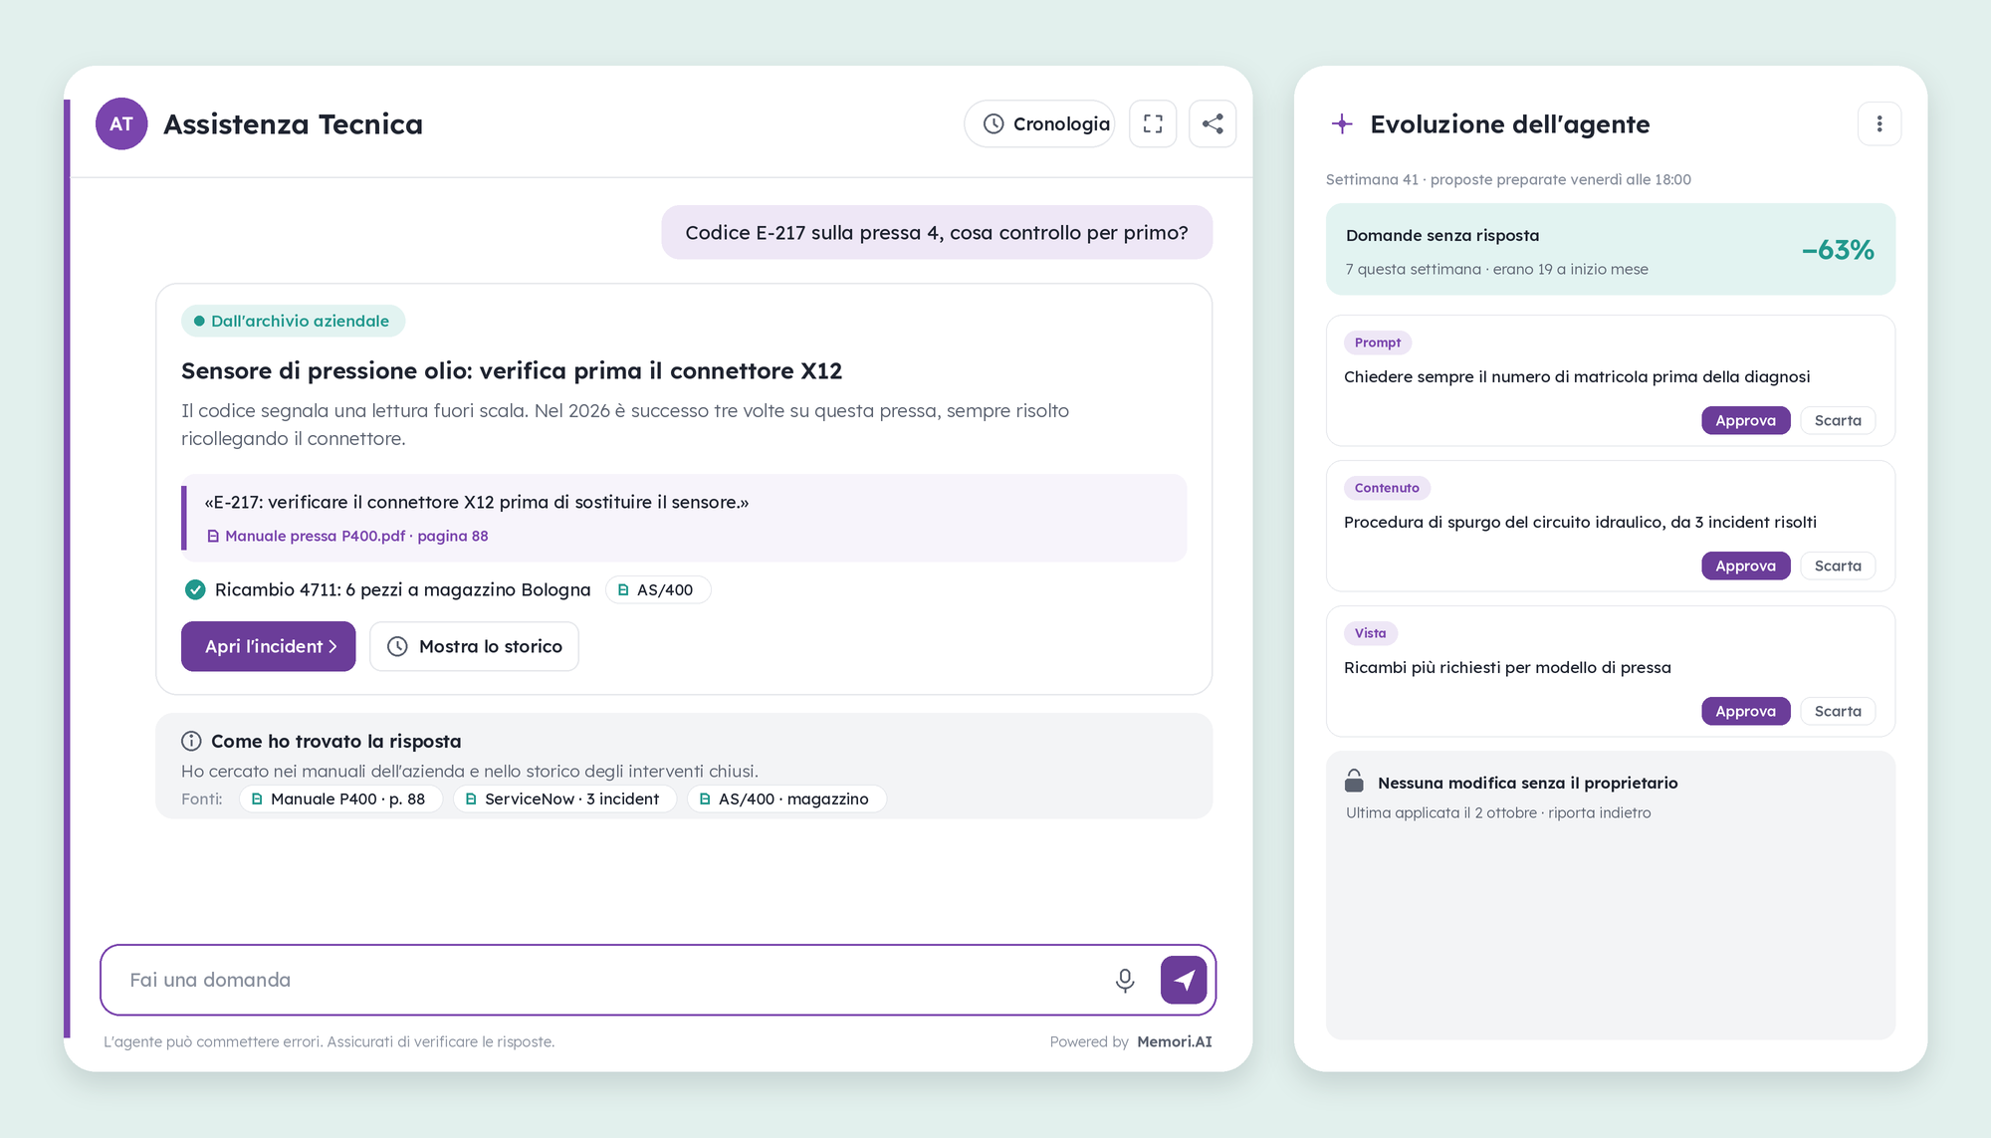Discard the Prompt proposal about numero di matricola
Viewport: 1991px width, 1138px height.
pyautogui.click(x=1838, y=420)
